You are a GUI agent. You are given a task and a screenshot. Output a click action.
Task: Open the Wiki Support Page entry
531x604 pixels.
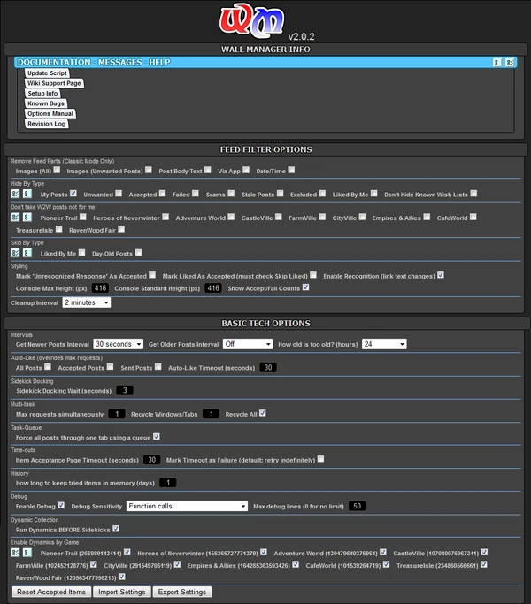tap(54, 83)
